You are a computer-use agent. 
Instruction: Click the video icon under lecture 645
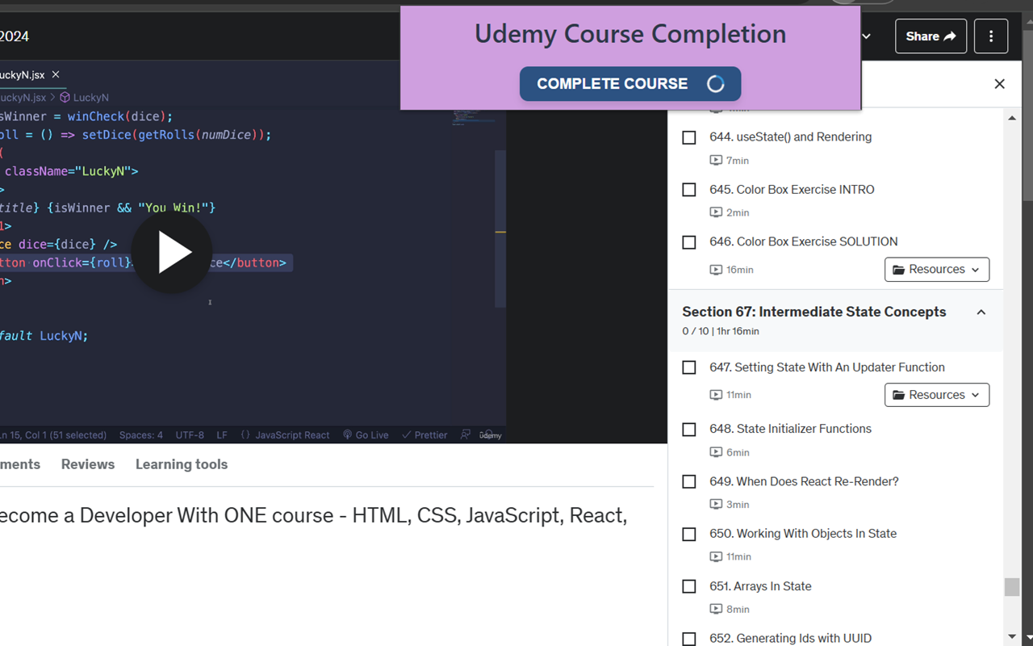tap(716, 212)
